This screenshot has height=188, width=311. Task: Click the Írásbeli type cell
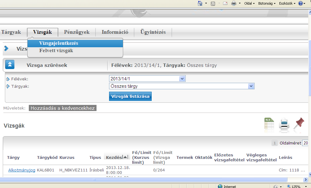97,170
